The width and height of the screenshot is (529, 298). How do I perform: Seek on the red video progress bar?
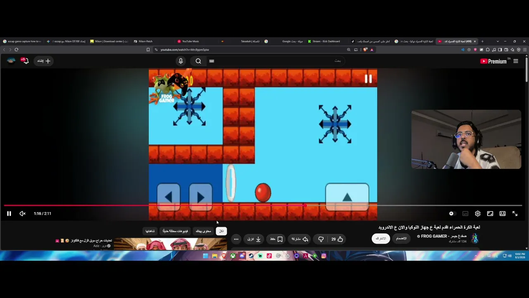263,205
